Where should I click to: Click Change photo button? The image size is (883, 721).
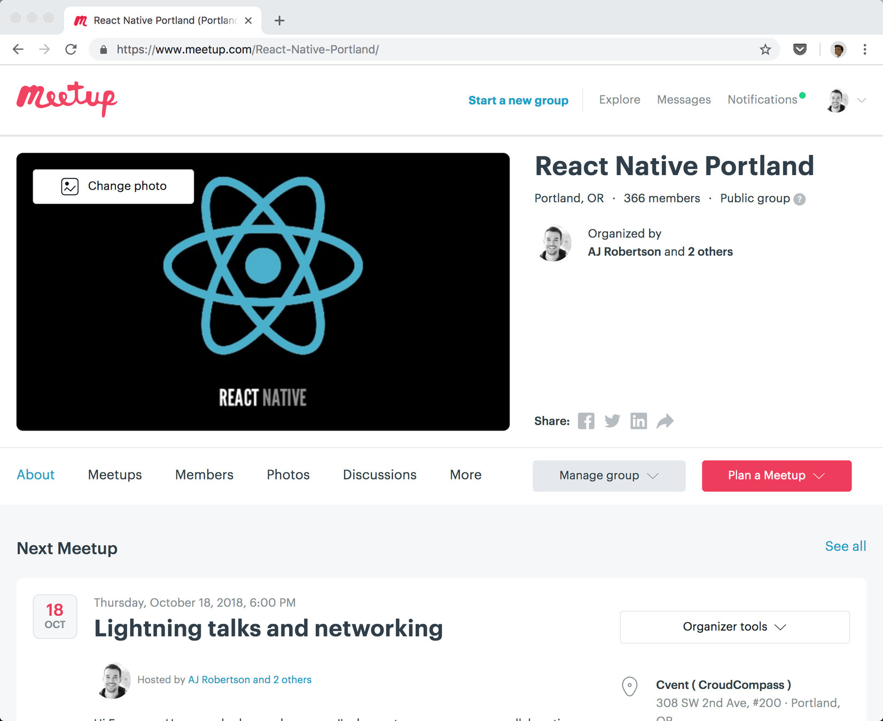coord(113,186)
